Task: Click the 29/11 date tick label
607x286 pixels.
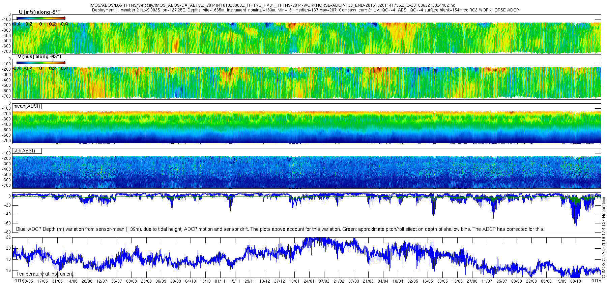Action: click(250, 281)
